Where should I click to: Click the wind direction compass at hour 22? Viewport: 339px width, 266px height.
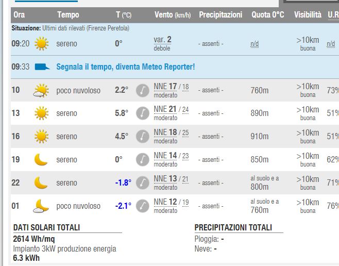pos(143,183)
